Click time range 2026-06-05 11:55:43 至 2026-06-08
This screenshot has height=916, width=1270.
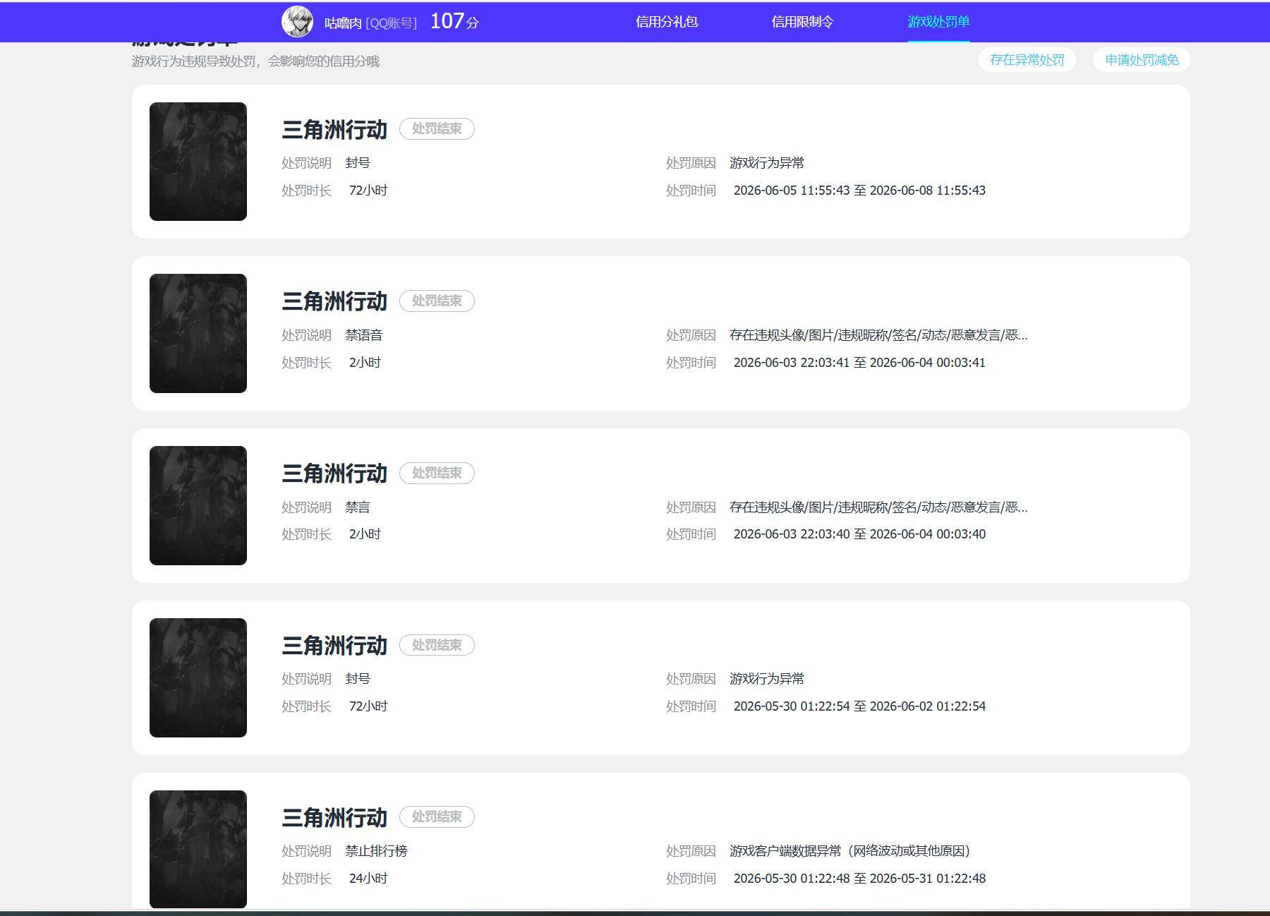coord(859,191)
